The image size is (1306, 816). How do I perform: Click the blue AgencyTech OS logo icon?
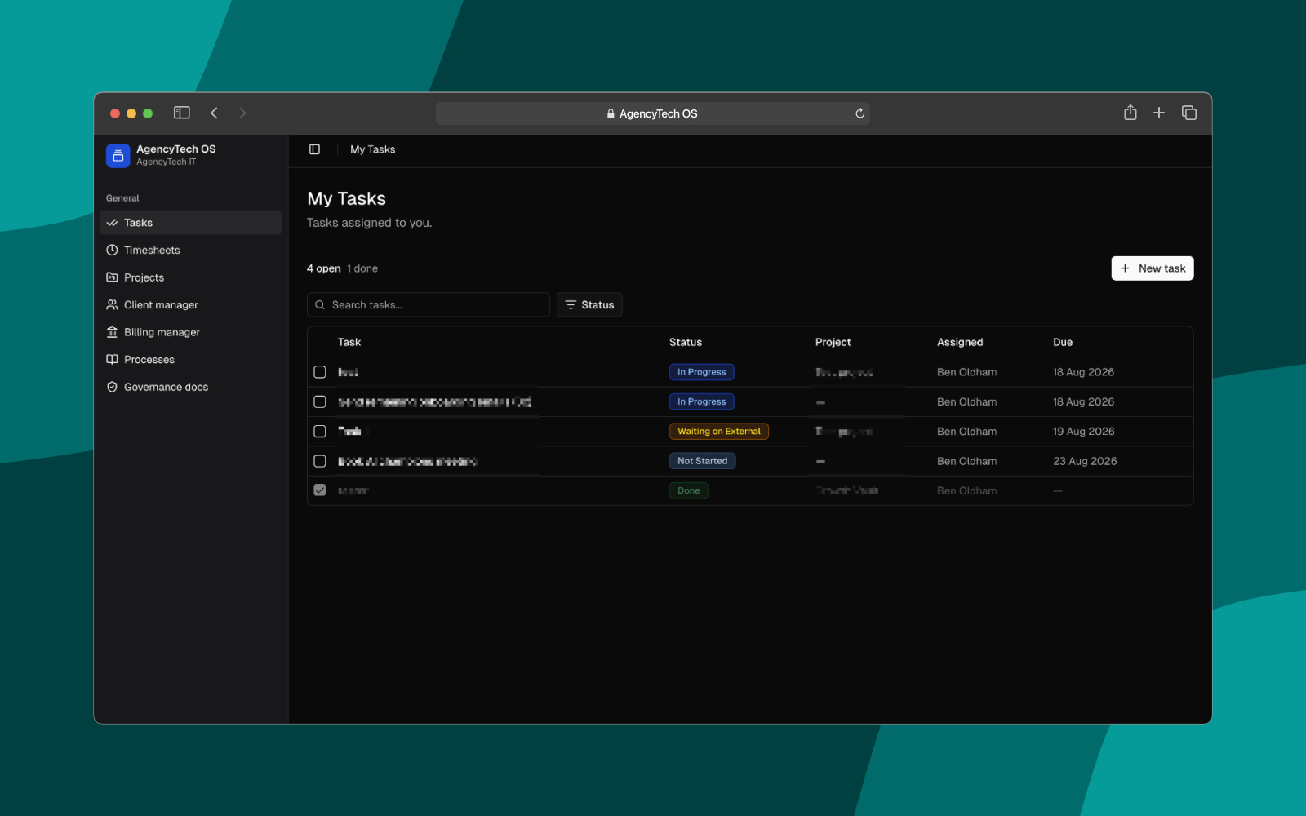click(118, 155)
